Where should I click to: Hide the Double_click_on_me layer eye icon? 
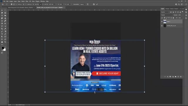tap(162, 26)
